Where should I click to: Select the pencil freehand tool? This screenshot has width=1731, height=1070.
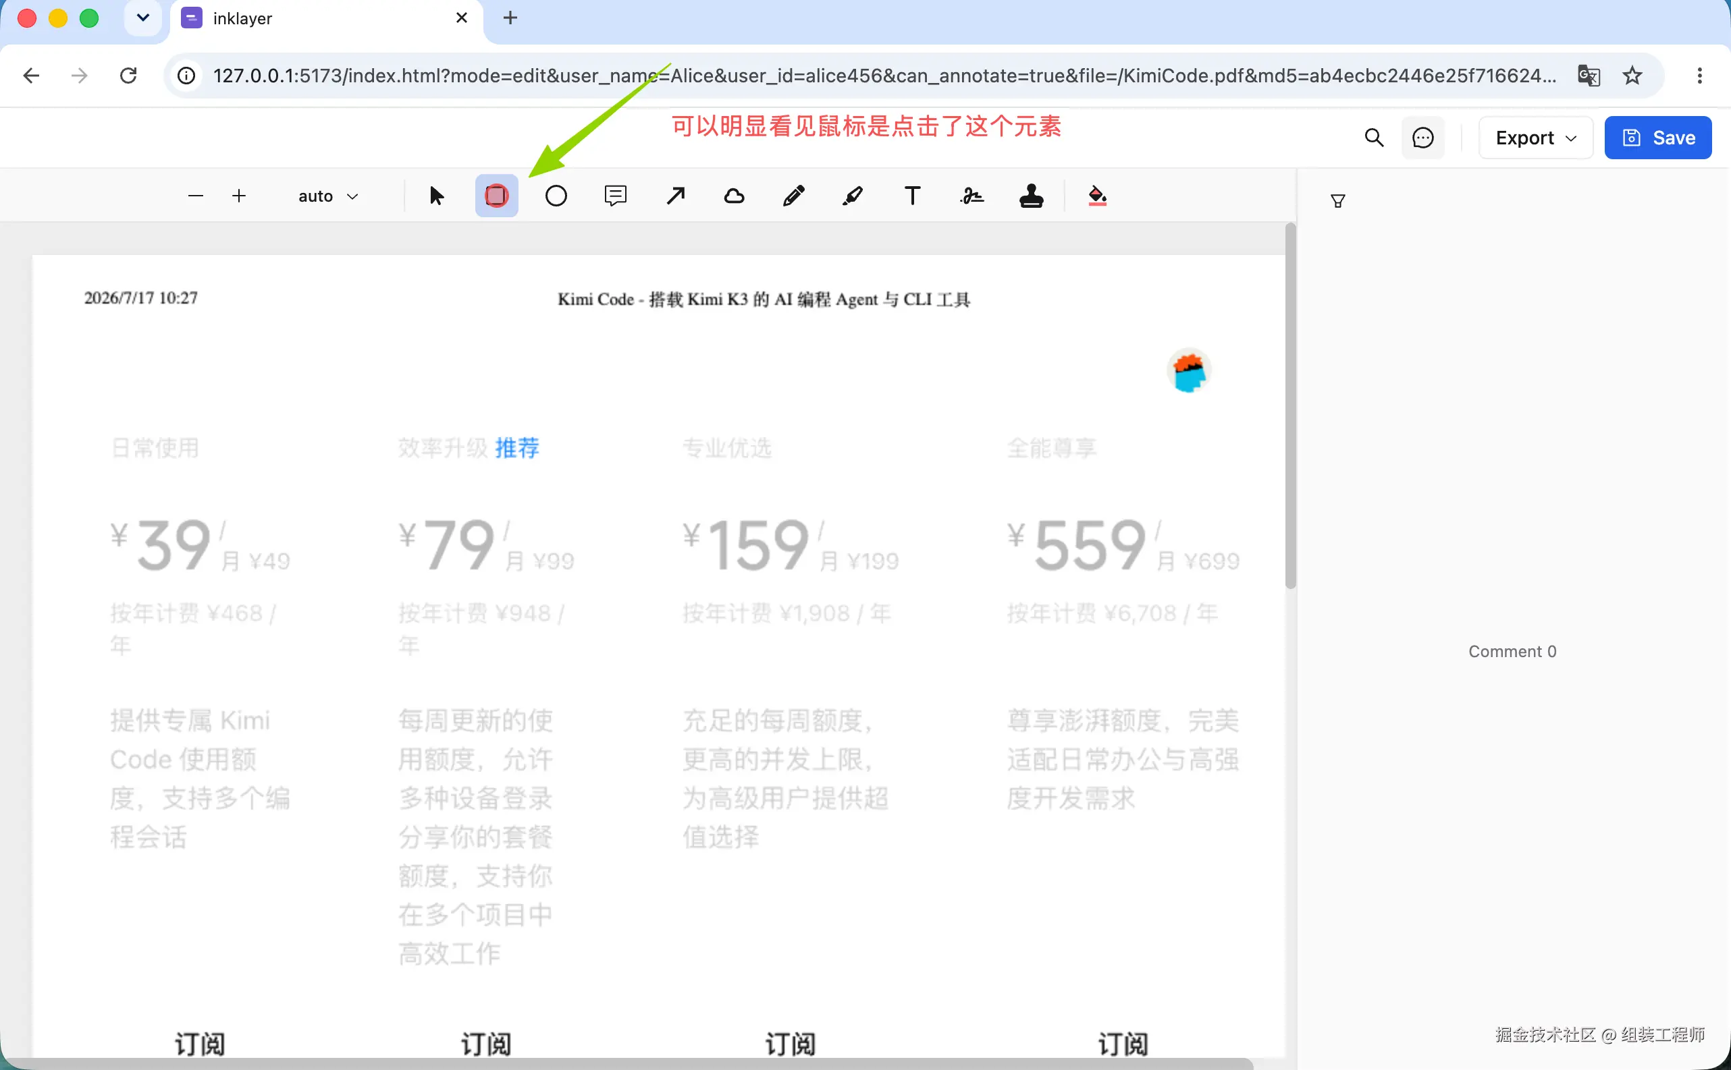point(794,196)
